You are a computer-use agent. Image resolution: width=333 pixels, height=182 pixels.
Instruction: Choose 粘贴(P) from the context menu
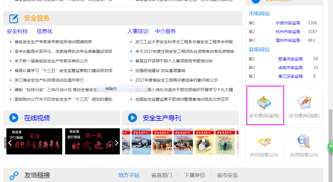(122, 89)
